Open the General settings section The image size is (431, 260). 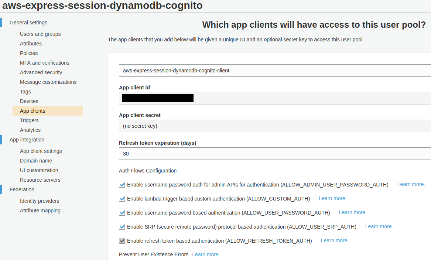point(28,23)
